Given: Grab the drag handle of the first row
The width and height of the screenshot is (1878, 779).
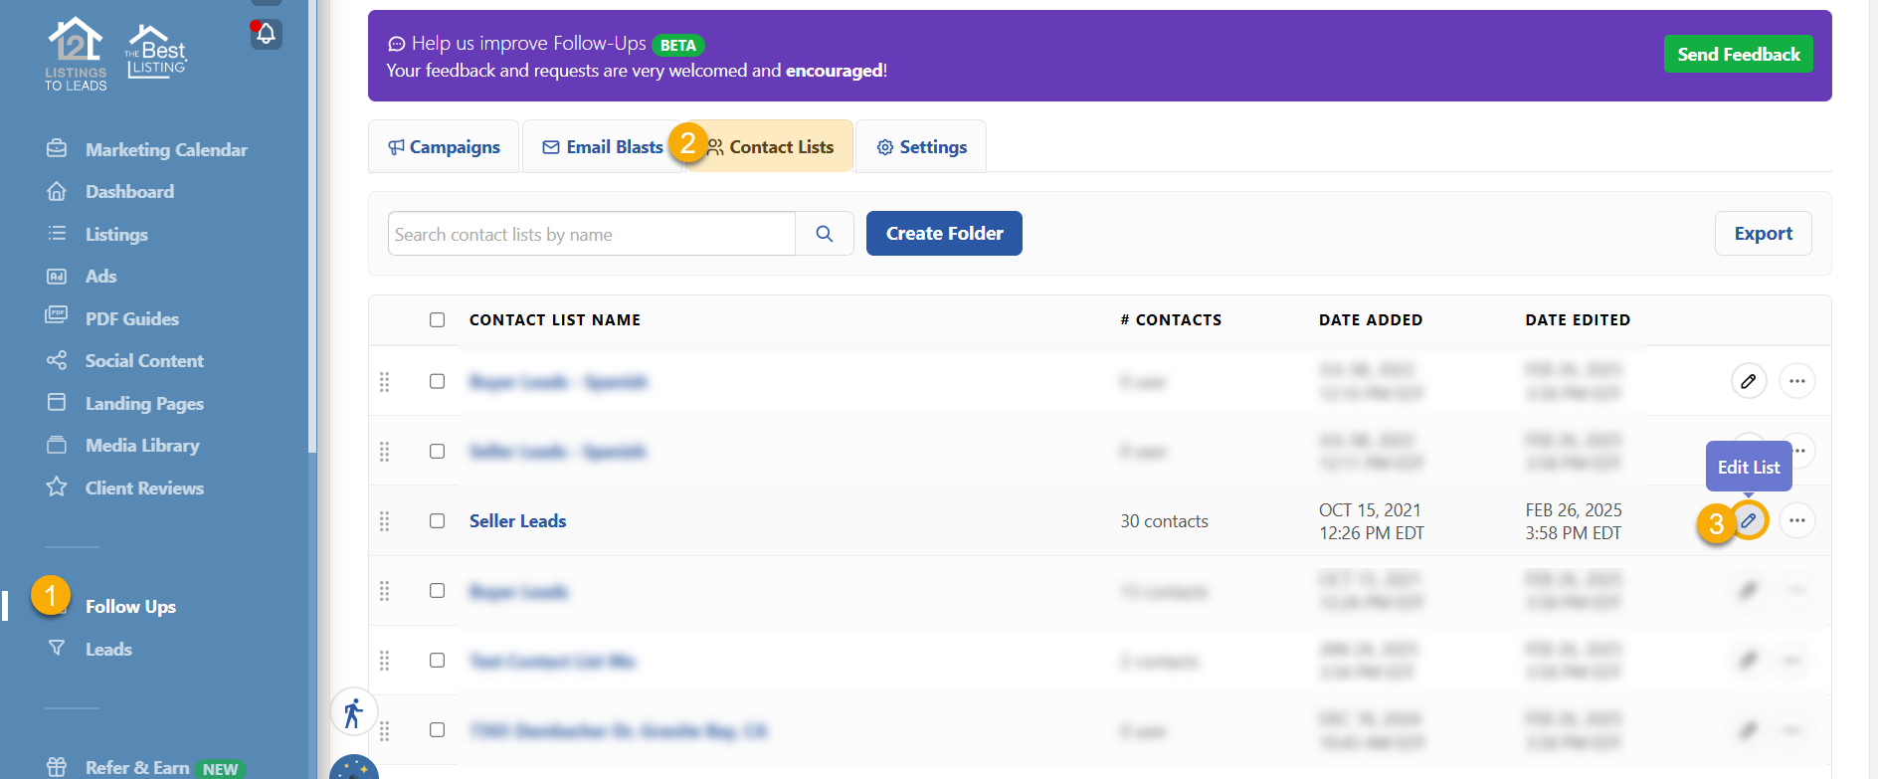Looking at the screenshot, I should 384,381.
